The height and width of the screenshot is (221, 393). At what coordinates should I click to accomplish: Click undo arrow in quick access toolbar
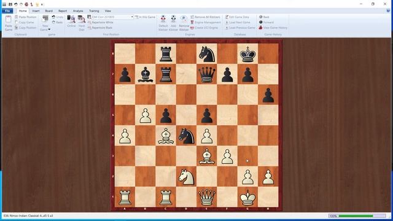pyautogui.click(x=16, y=4)
